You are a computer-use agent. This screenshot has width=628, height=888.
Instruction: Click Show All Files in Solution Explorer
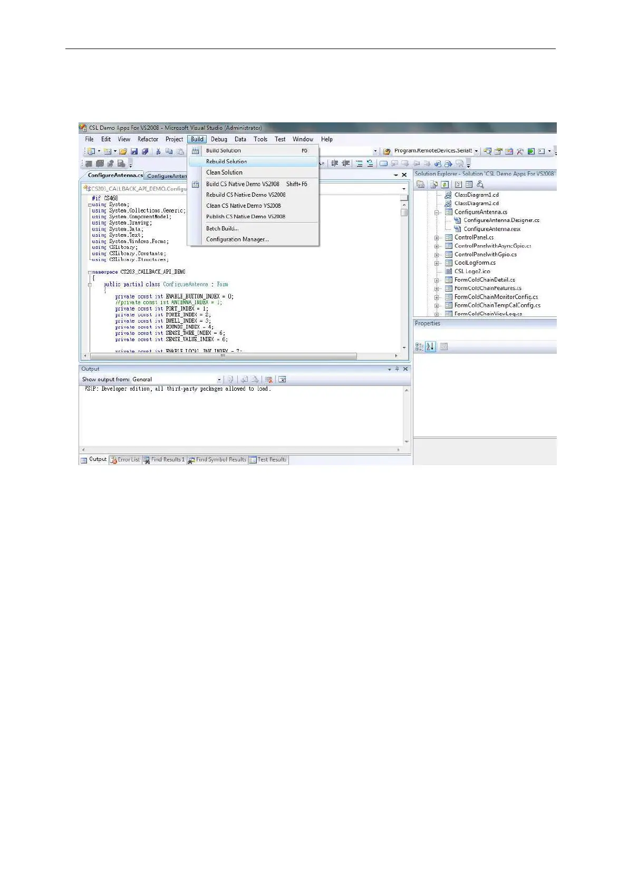(x=434, y=185)
